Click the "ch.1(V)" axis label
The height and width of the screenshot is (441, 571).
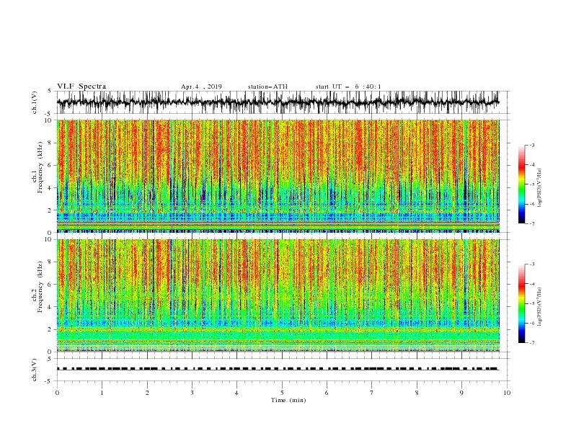coord(35,102)
